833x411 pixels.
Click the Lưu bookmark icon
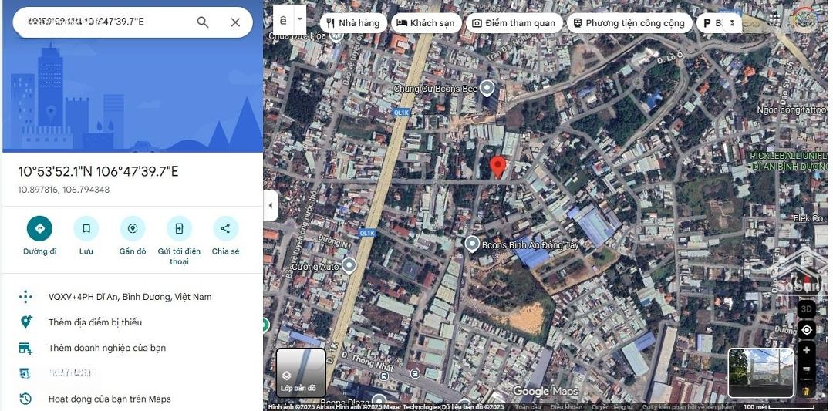tap(86, 228)
